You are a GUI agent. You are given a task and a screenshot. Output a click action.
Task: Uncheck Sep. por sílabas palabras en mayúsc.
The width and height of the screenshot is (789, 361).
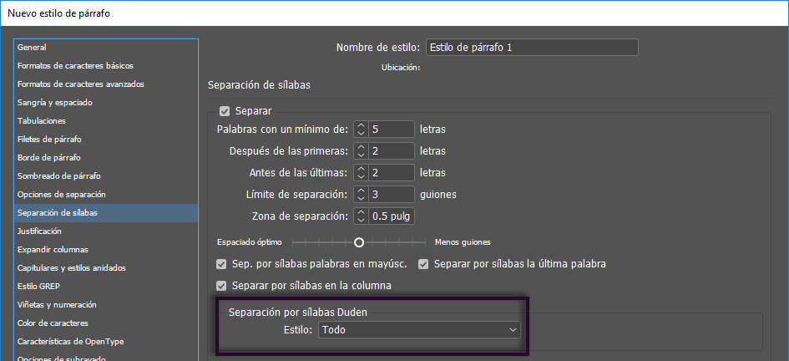(x=222, y=264)
